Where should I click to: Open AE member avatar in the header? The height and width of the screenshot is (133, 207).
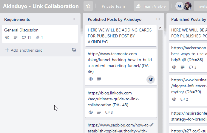pyautogui.click(x=179, y=6)
